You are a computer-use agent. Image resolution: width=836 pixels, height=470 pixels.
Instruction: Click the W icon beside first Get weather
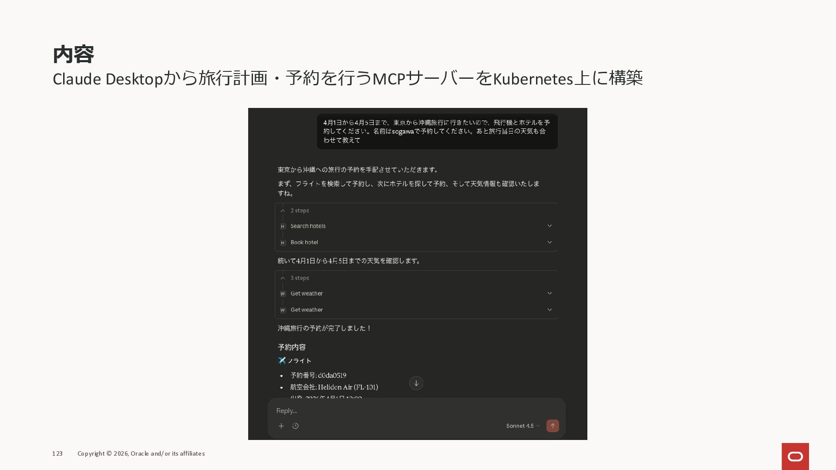tap(283, 294)
